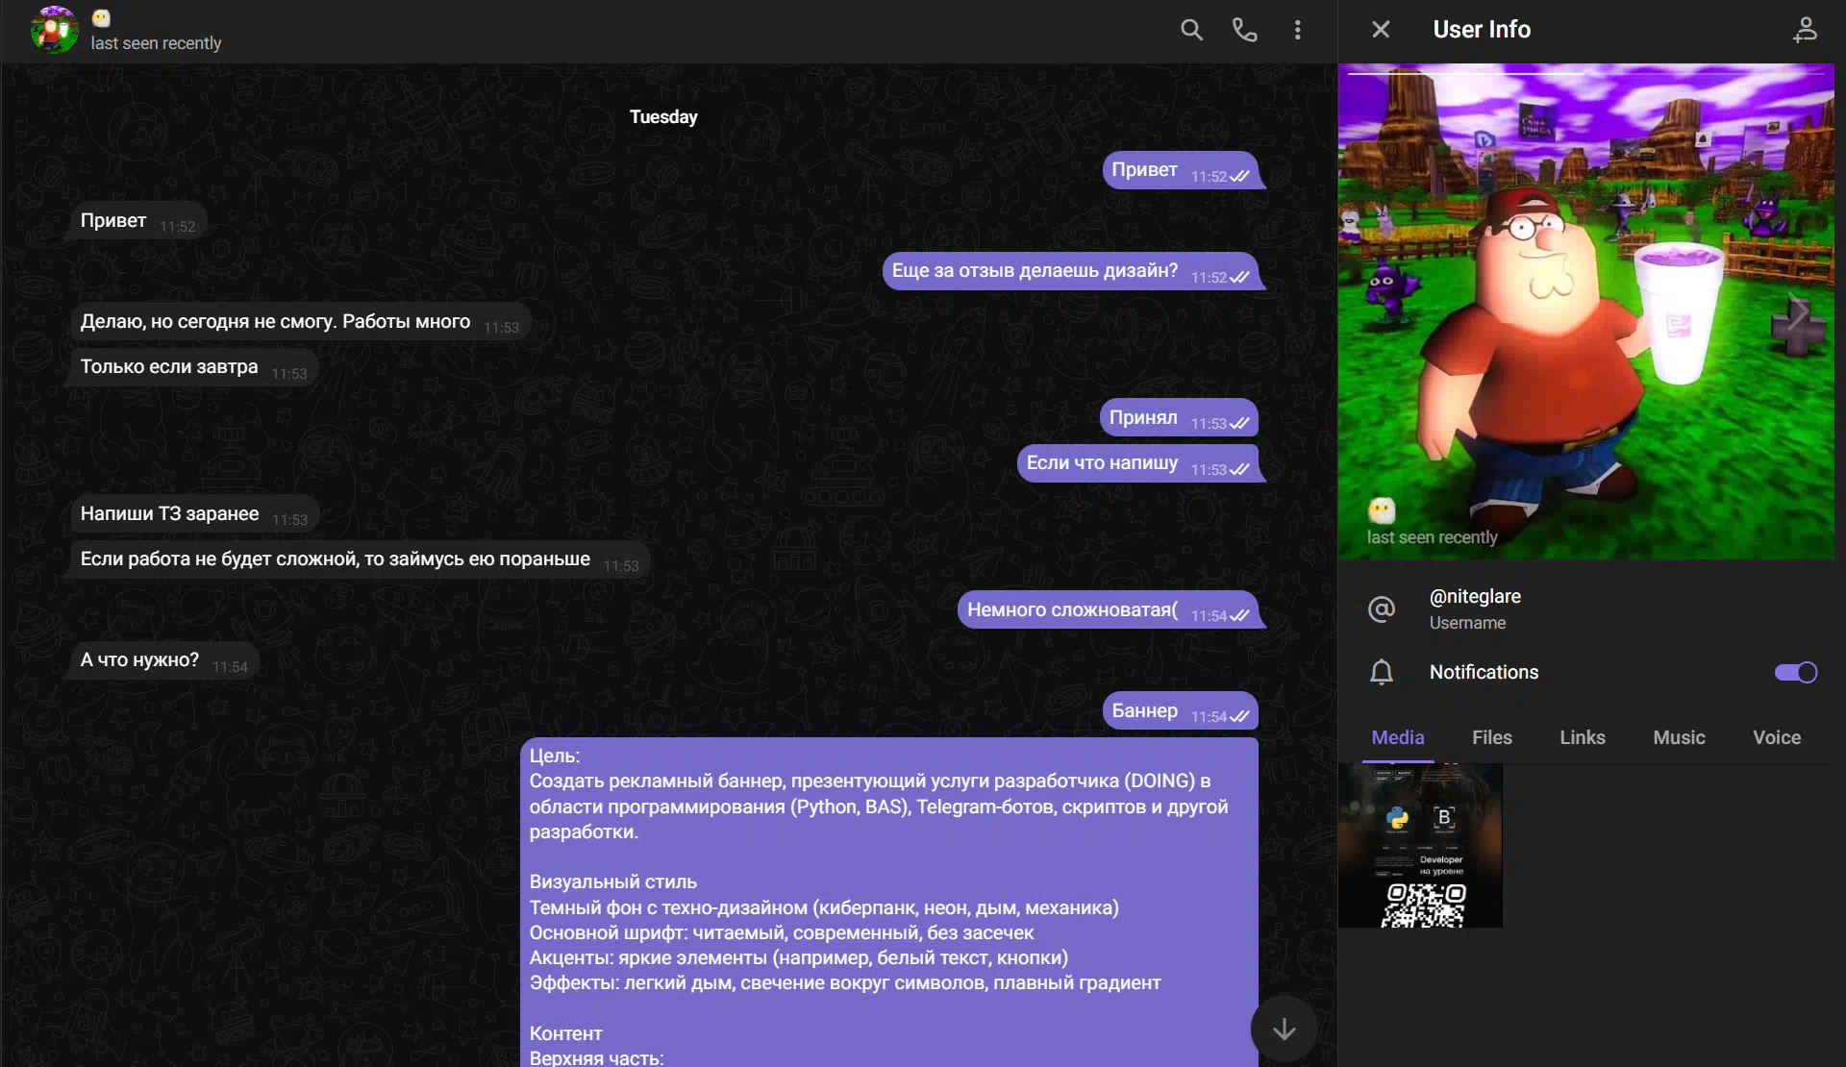Viewport: 1846px width, 1067px height.
Task: Open the banner media thumbnail with QR code
Action: point(1420,846)
